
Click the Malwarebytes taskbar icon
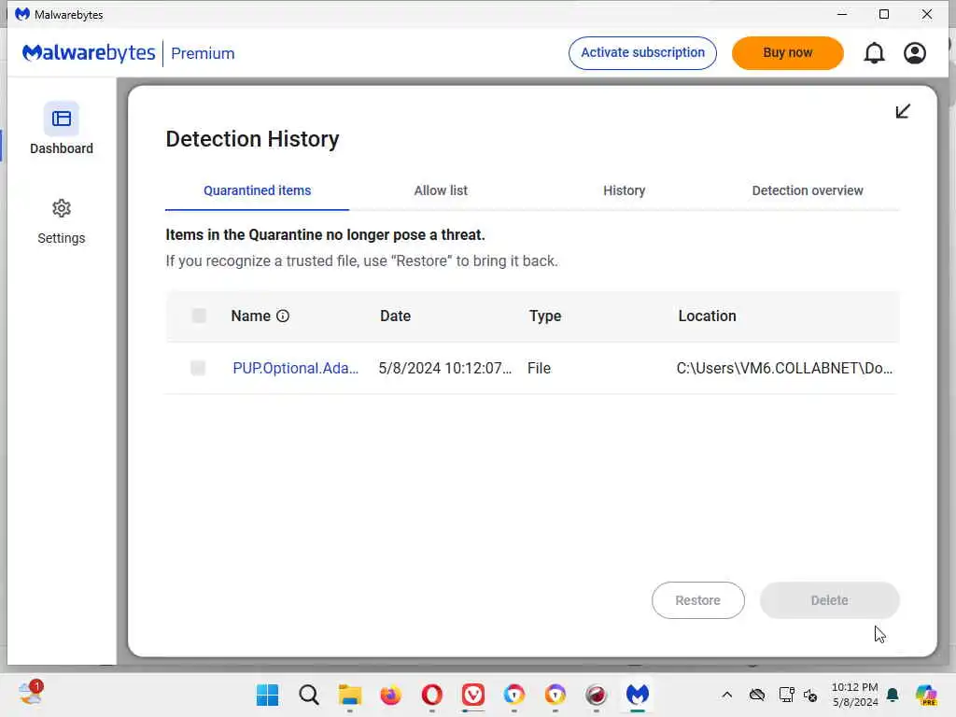coord(637,695)
